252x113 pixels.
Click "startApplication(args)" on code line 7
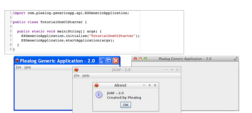click(89, 40)
